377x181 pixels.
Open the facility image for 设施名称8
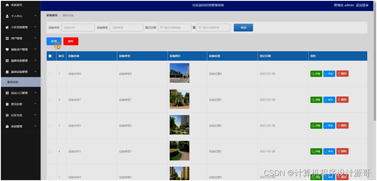(x=179, y=73)
